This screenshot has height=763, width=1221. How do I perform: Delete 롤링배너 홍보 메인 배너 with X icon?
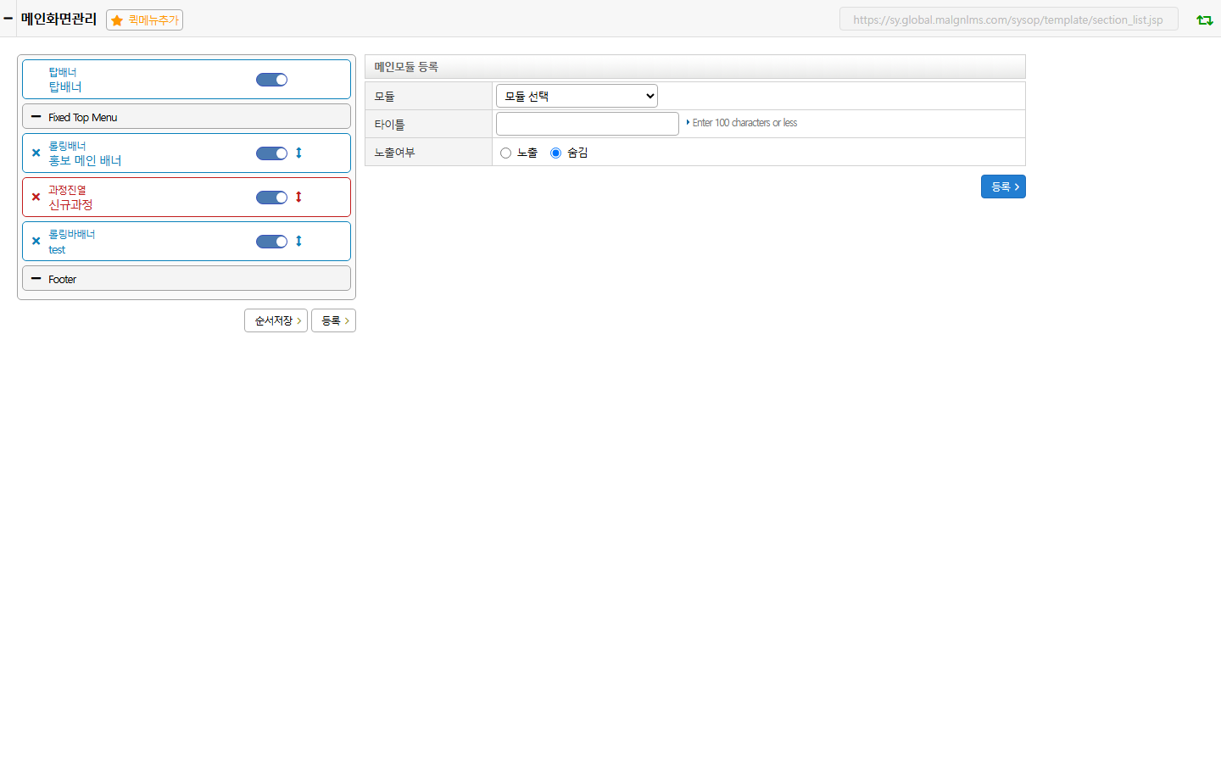[36, 153]
